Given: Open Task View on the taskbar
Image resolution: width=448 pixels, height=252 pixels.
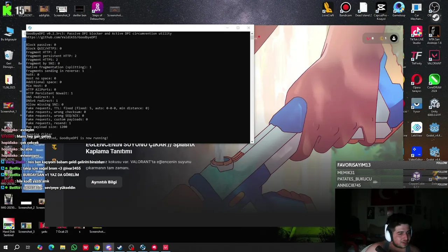Looking at the screenshot, I should coord(28,247).
